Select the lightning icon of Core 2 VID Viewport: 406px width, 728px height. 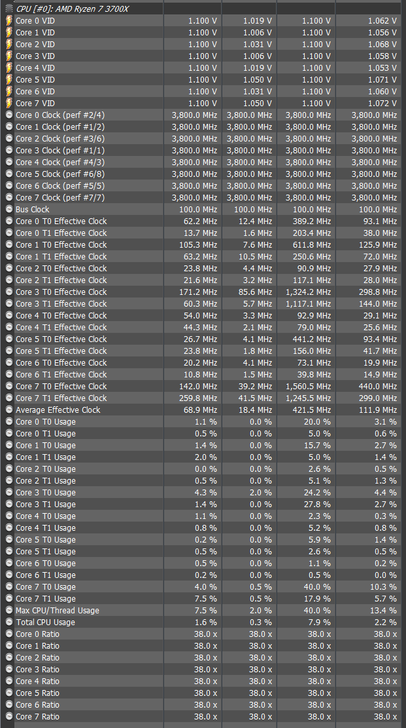(x=8, y=44)
